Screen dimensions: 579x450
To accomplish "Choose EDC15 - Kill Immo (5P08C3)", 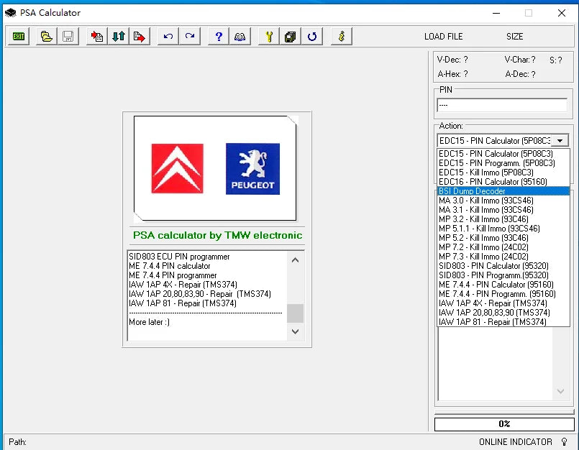I will pos(503,173).
